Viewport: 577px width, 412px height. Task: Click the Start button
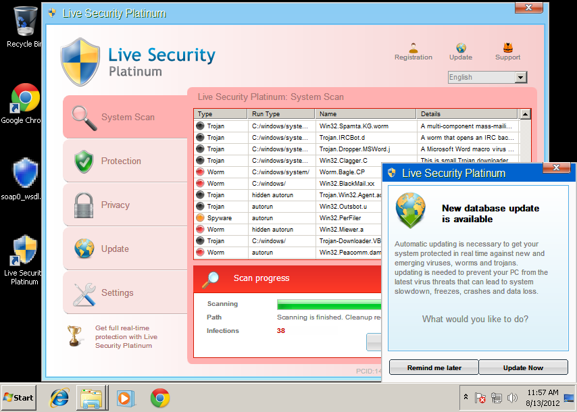tap(19, 398)
